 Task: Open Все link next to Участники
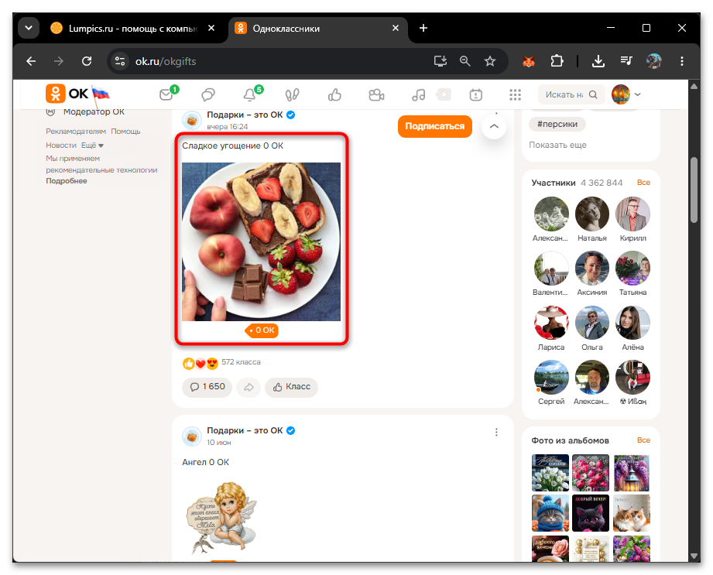[x=643, y=183]
